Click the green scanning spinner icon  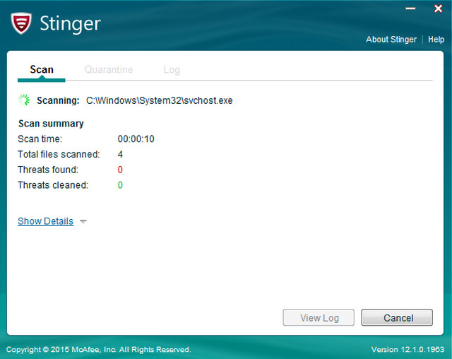(24, 100)
